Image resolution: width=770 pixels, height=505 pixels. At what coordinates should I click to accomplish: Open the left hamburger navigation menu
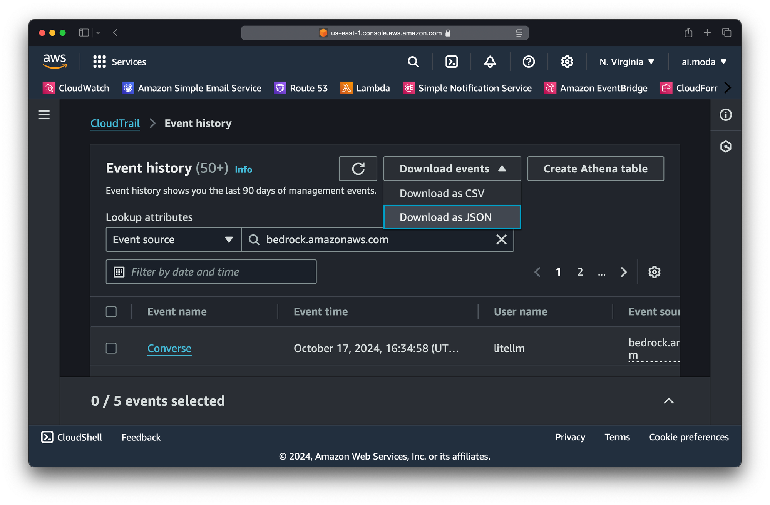(44, 115)
